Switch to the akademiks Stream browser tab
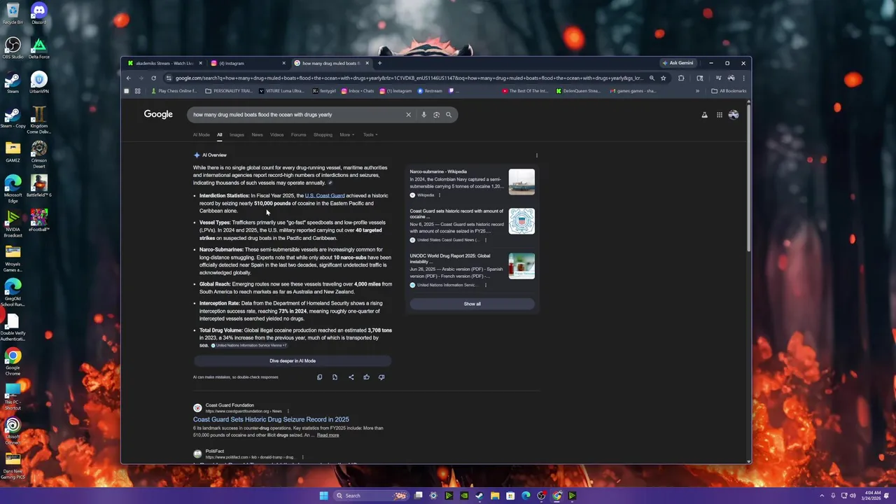Image resolution: width=896 pixels, height=504 pixels. click(164, 63)
